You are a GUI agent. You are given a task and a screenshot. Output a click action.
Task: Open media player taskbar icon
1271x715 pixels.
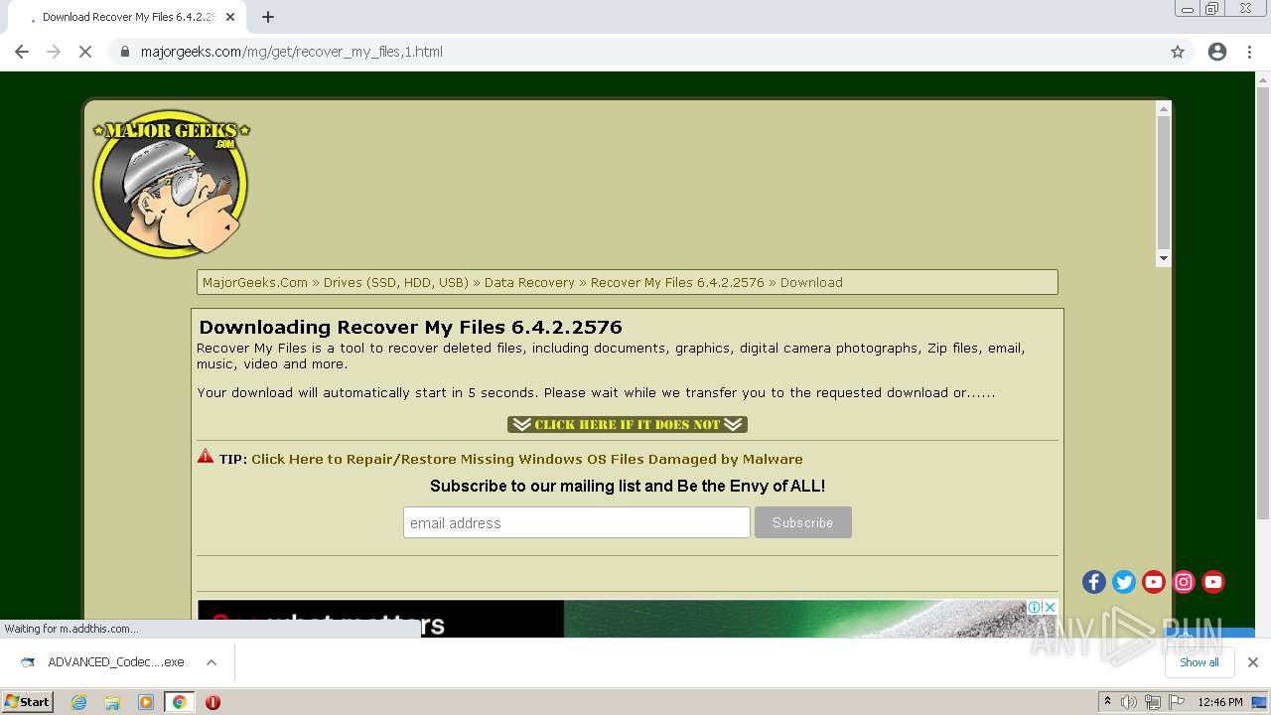(x=146, y=702)
